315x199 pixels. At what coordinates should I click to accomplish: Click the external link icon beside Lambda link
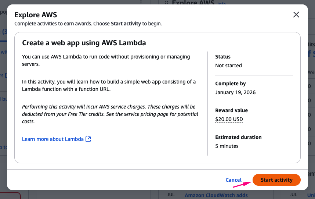[x=88, y=139]
